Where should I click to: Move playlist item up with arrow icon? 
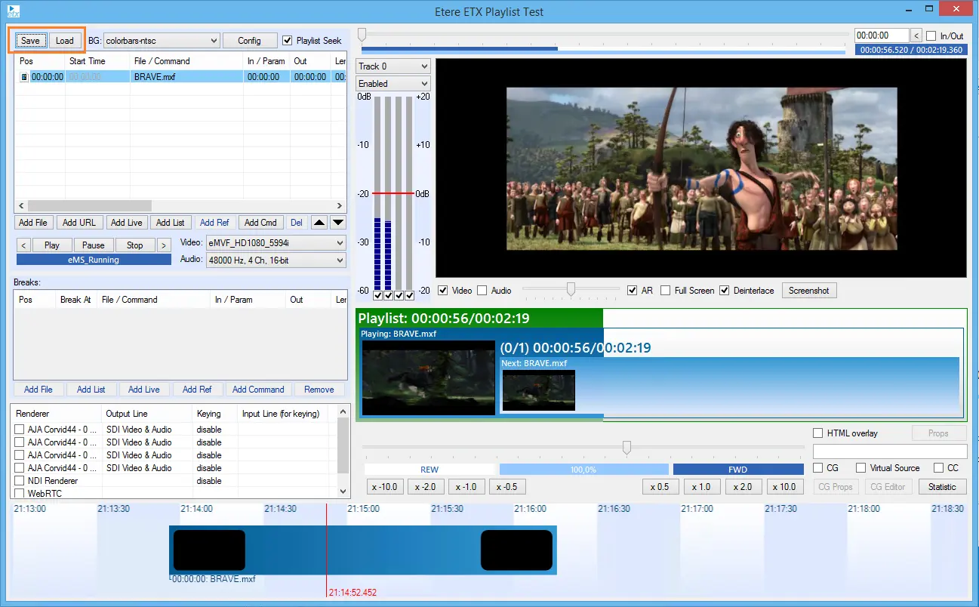pyautogui.click(x=319, y=223)
